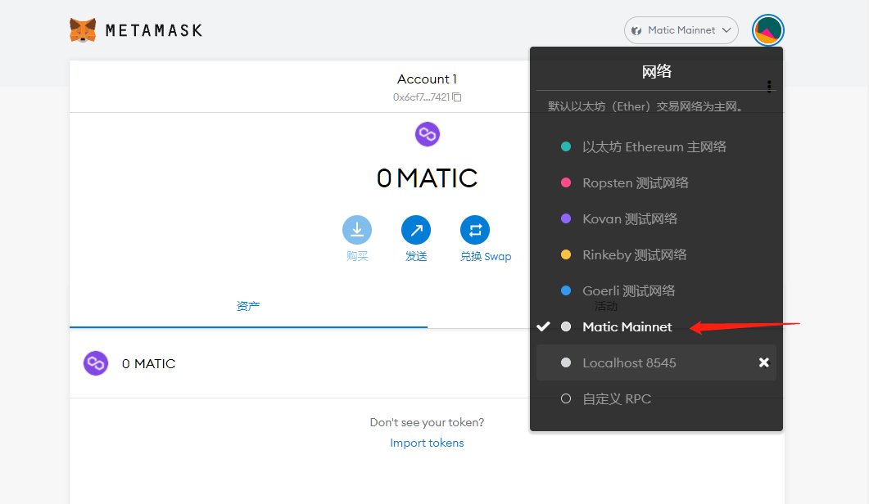The height and width of the screenshot is (504, 869).
Task: Select Kovan 测试网络
Action: (x=629, y=219)
